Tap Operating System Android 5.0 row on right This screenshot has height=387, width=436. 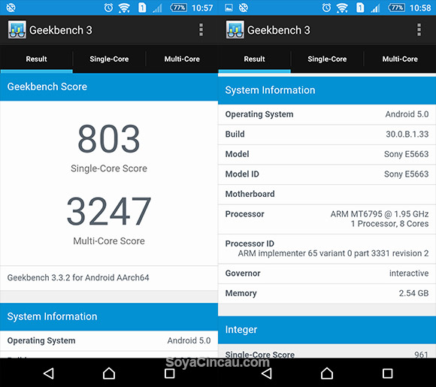click(327, 114)
